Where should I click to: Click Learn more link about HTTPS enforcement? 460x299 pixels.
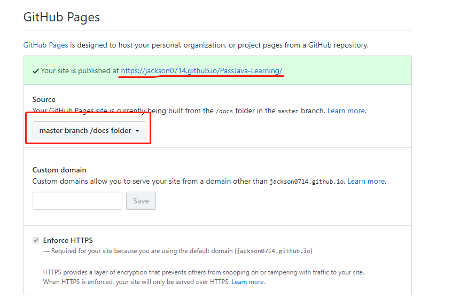click(x=248, y=282)
